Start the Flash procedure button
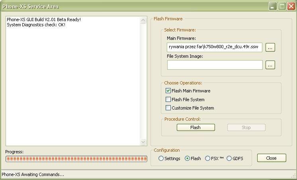The image size is (297, 180). (195, 127)
